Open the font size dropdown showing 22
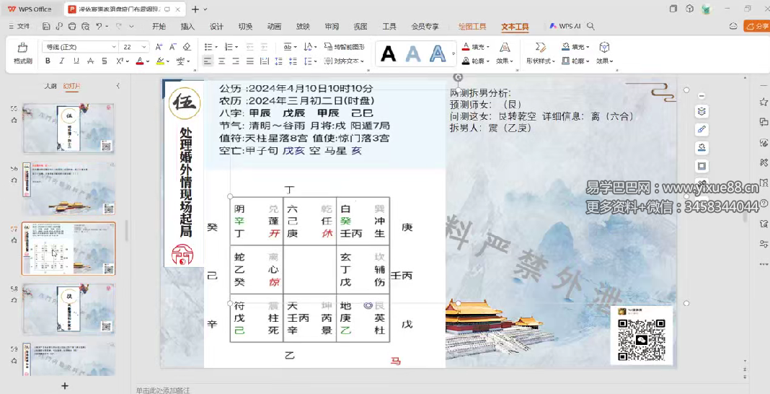The width and height of the screenshot is (770, 394). [x=135, y=47]
